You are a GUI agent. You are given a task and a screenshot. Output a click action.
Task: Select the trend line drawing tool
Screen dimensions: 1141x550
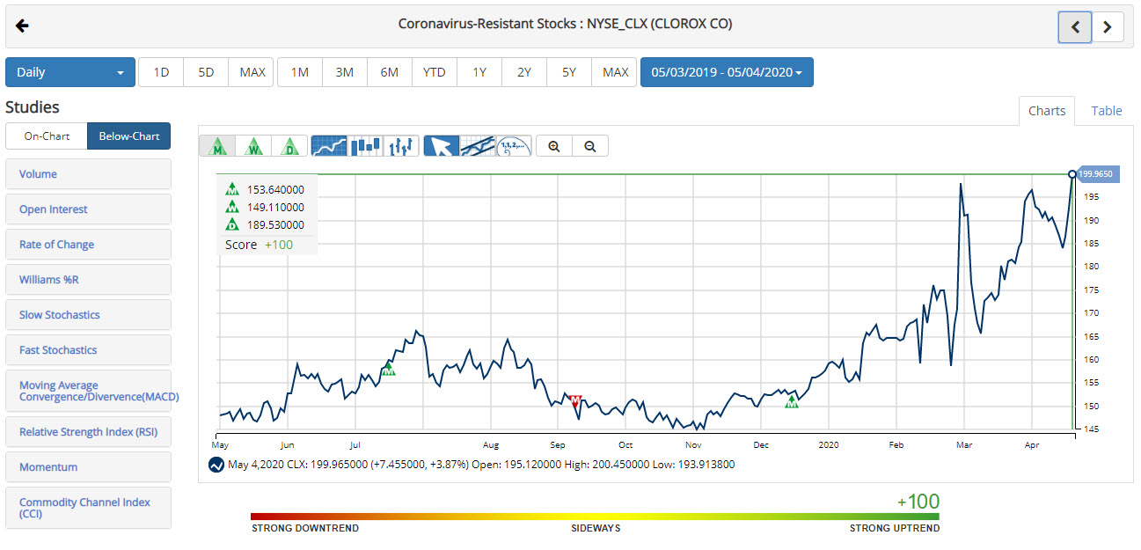[477, 146]
